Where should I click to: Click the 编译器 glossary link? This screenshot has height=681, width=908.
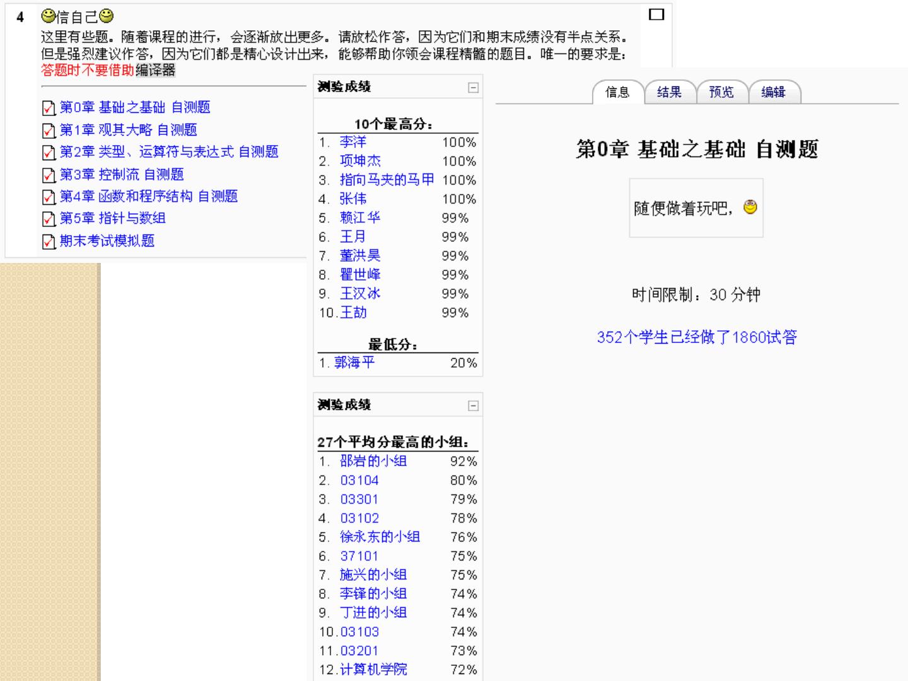click(155, 70)
